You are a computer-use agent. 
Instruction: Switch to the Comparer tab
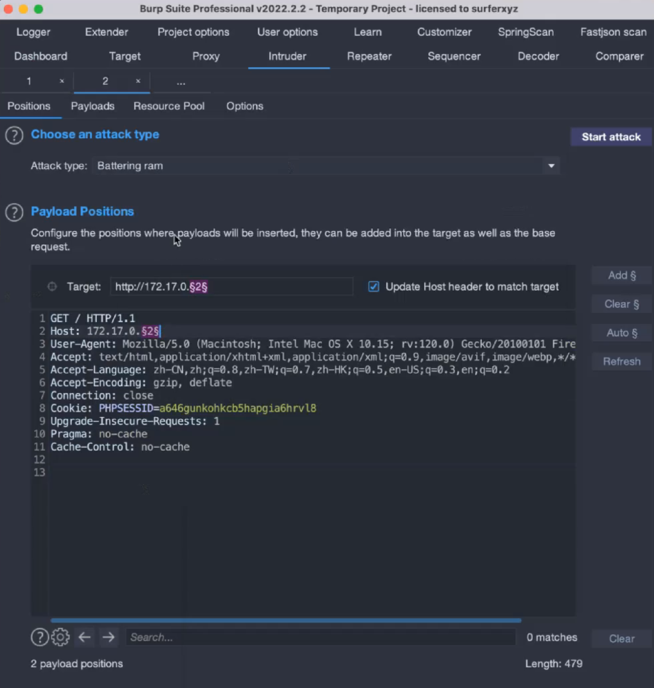[x=619, y=56]
